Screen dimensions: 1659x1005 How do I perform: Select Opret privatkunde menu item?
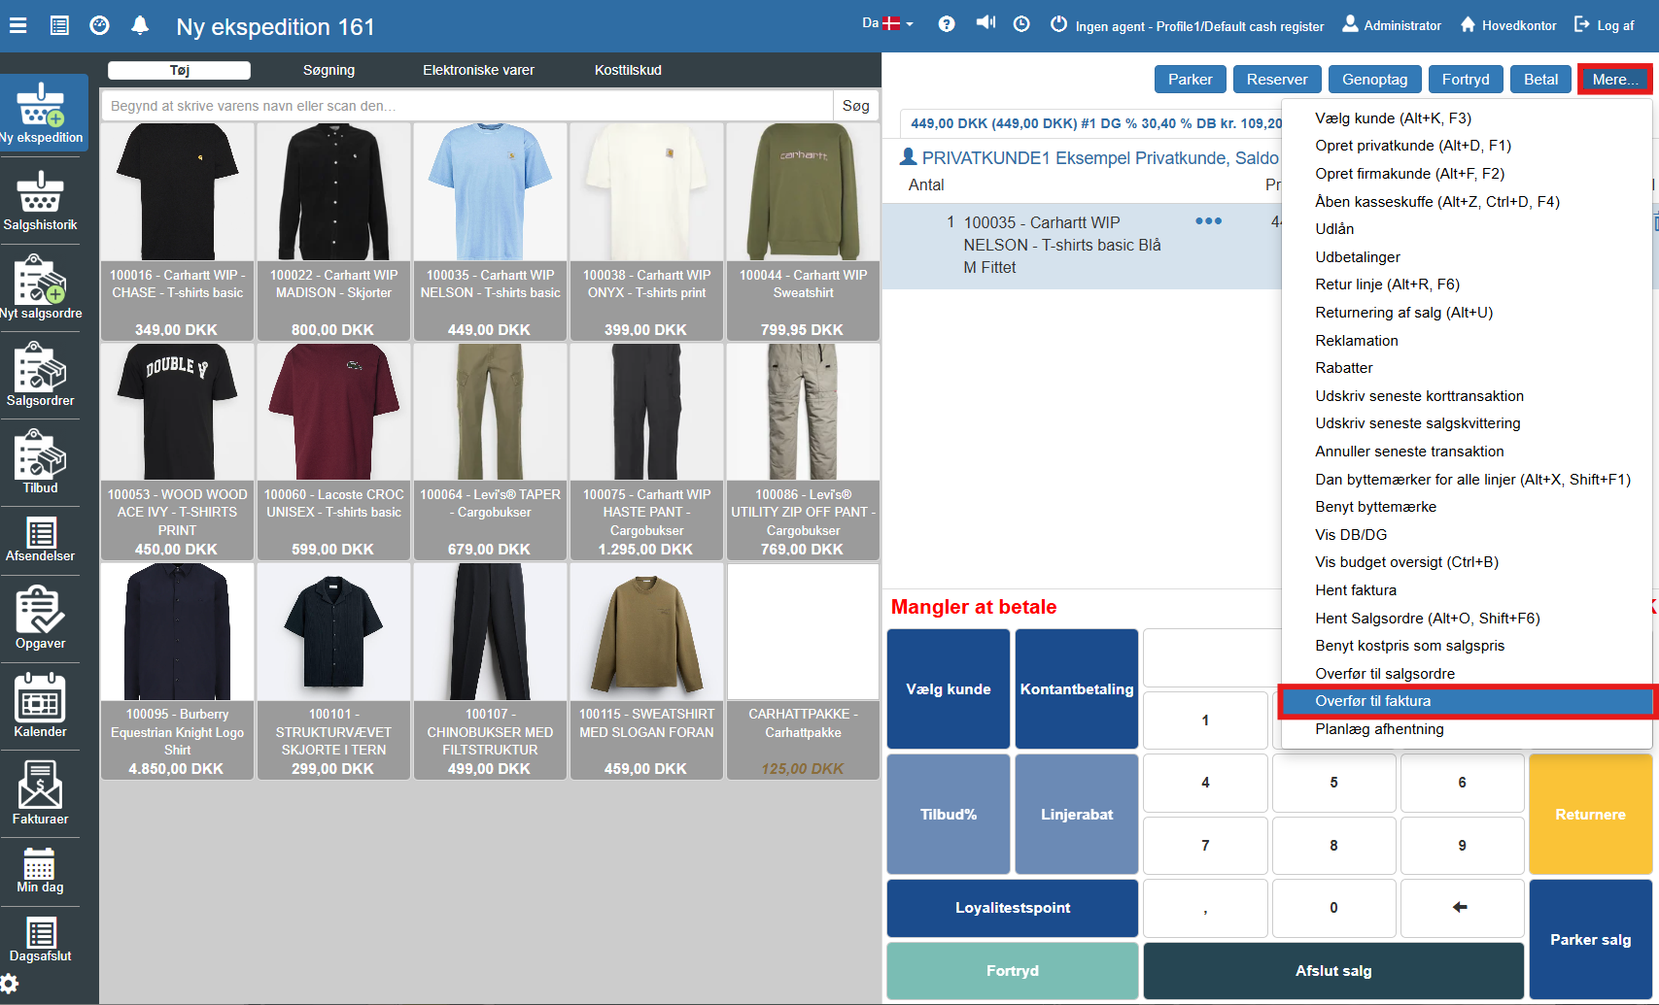coord(1468,146)
